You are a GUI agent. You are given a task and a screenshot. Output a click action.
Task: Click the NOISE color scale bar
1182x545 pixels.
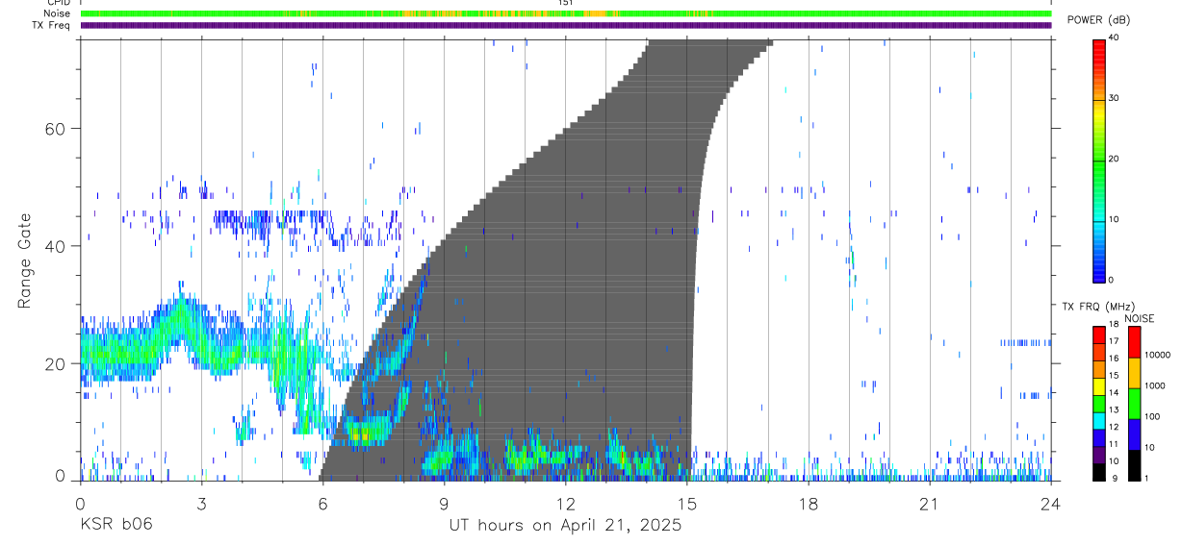1133,403
